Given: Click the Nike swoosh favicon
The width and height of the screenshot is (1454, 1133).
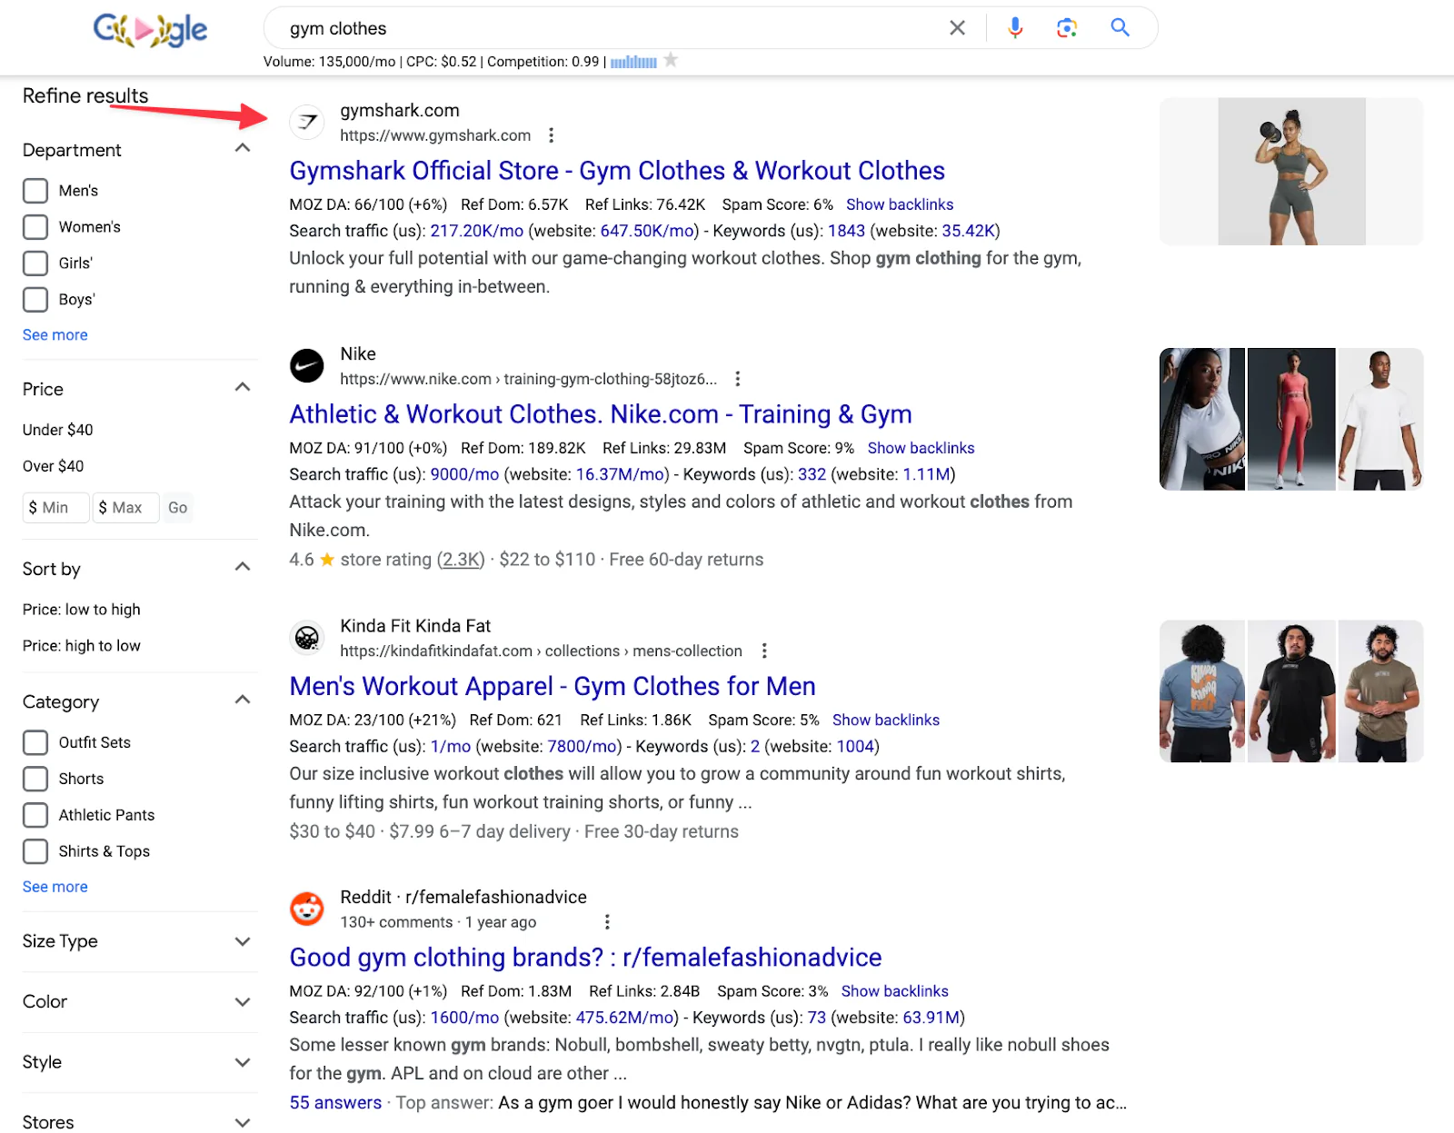Looking at the screenshot, I should click(306, 366).
